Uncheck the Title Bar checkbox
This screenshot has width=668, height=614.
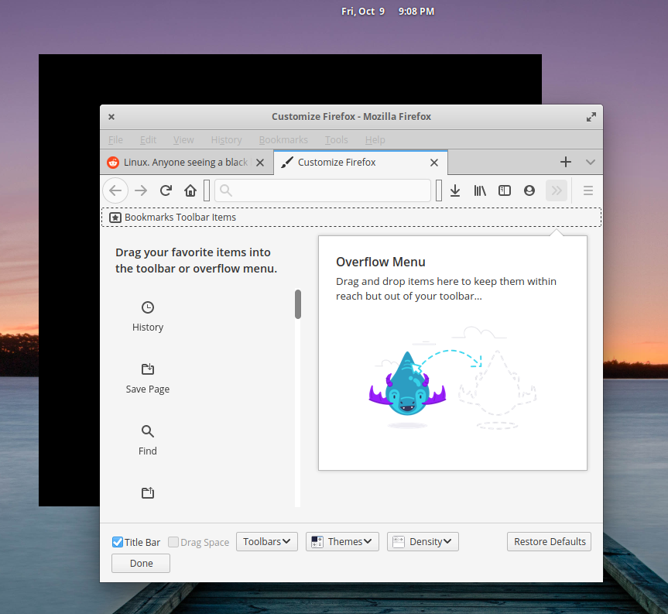pyautogui.click(x=118, y=542)
